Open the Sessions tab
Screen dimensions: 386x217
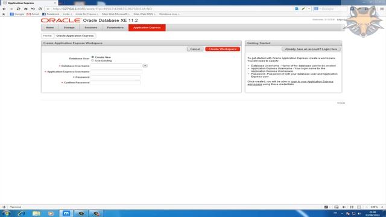click(91, 28)
